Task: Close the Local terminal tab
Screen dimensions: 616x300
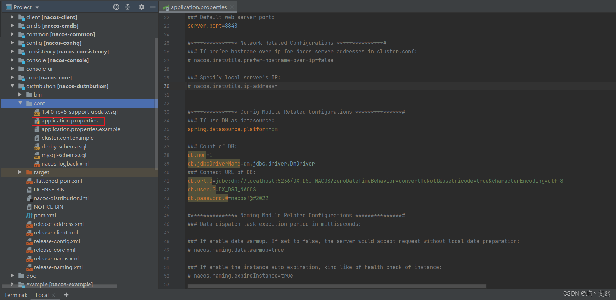Action: [x=53, y=295]
